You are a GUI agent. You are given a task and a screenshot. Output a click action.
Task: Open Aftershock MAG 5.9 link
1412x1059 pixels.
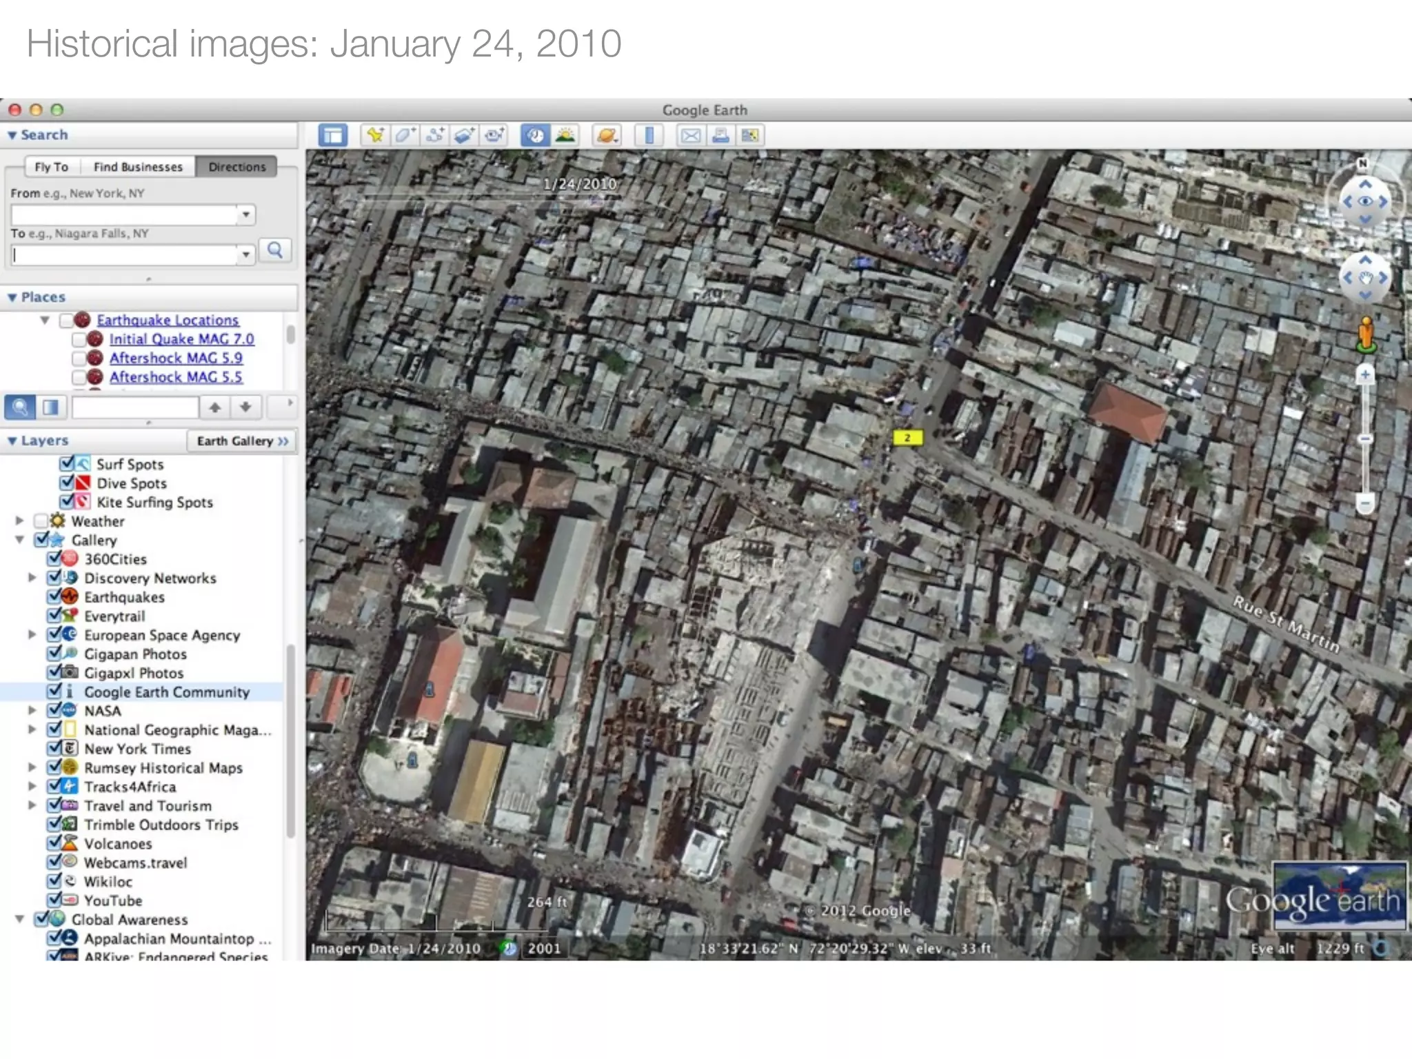tap(176, 358)
